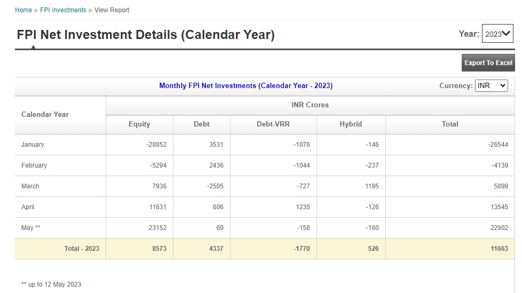The height and width of the screenshot is (293, 522).
Task: Click the small triangle marker under the page heading
Action: tap(33, 47)
